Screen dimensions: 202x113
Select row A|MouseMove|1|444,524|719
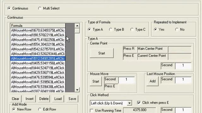pos(38,68)
